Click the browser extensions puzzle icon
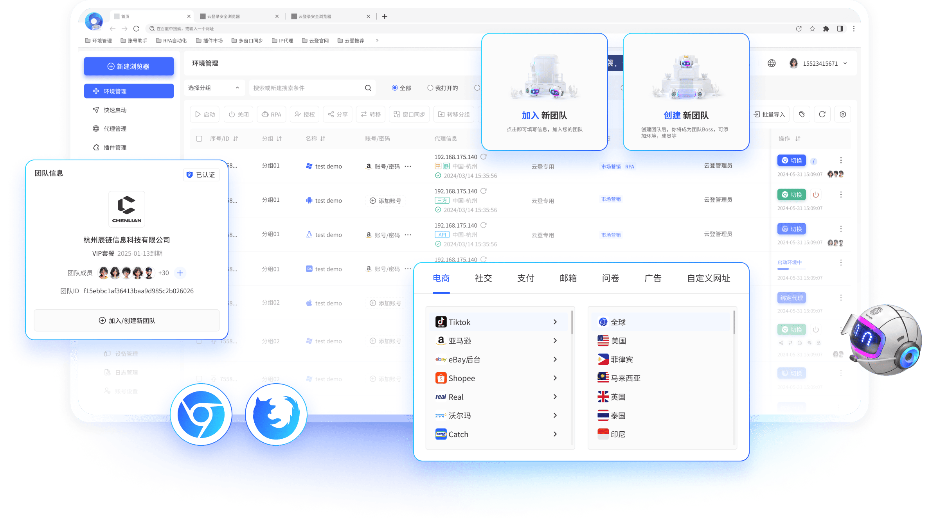The width and height of the screenshot is (939, 524). pyautogui.click(x=826, y=29)
